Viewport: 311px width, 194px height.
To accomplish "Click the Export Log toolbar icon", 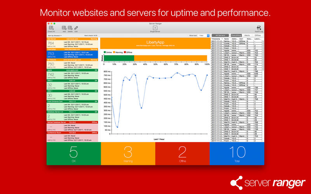I will (x=259, y=29).
